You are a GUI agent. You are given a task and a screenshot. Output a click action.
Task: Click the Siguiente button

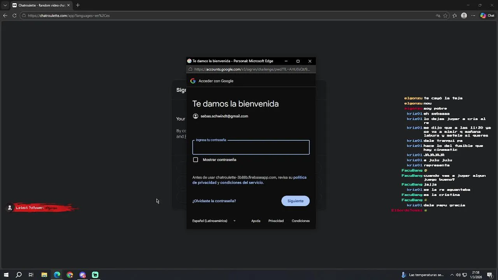pos(295,201)
